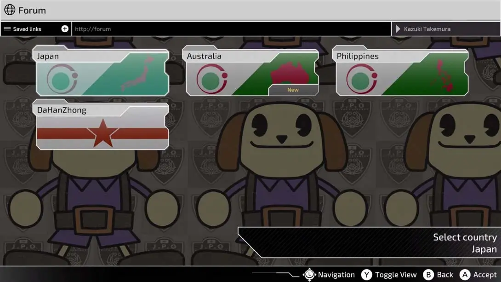
Task: Open the DaHanZhong forum card
Action: click(x=102, y=127)
